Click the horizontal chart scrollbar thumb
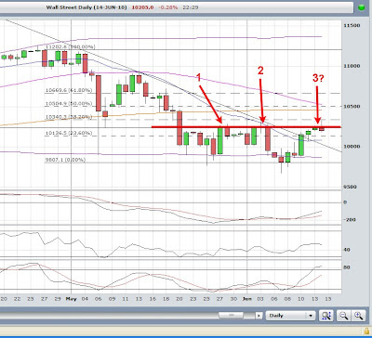 point(231,315)
